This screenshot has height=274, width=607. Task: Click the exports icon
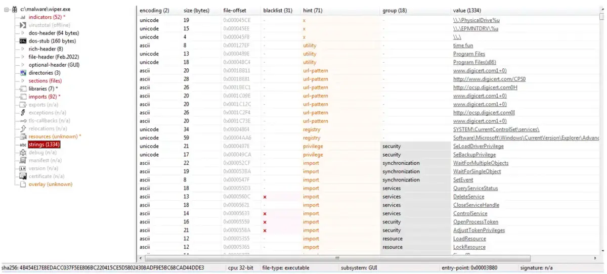point(23,105)
